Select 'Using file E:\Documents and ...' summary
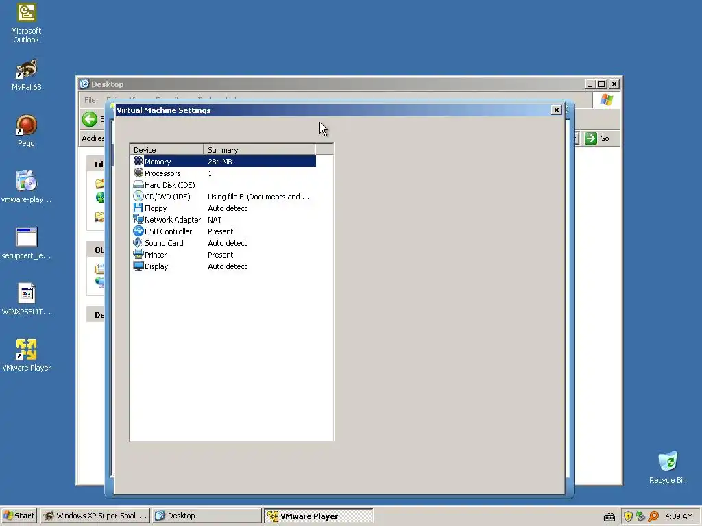 pyautogui.click(x=258, y=197)
